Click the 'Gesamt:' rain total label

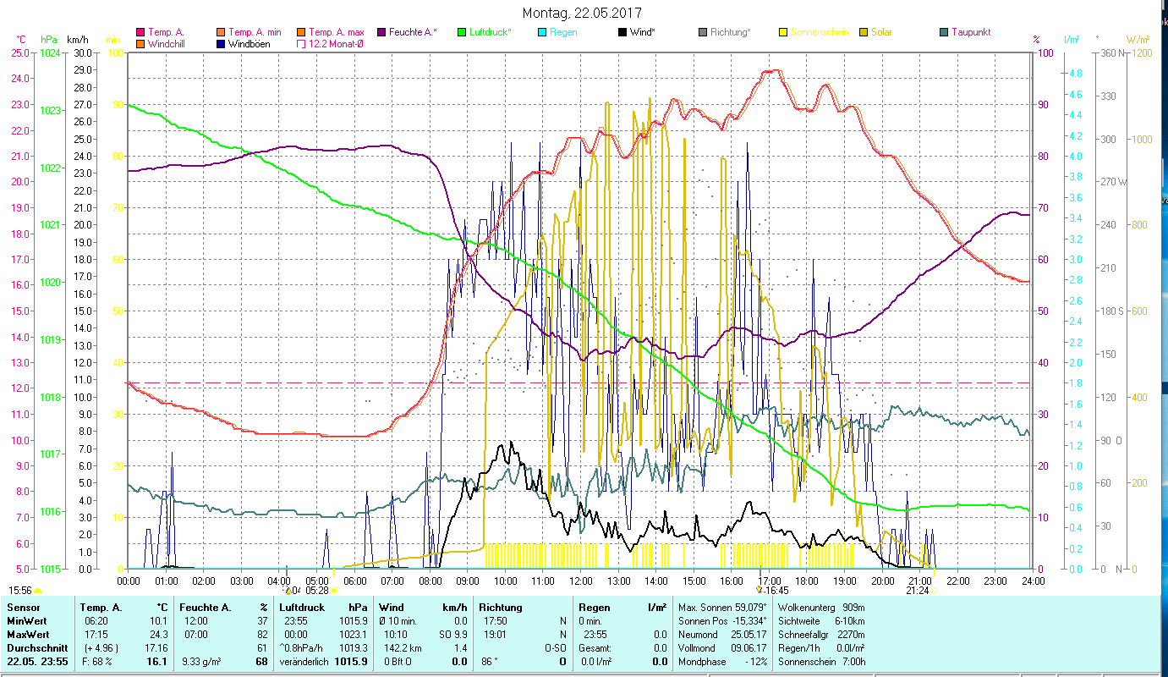595,647
